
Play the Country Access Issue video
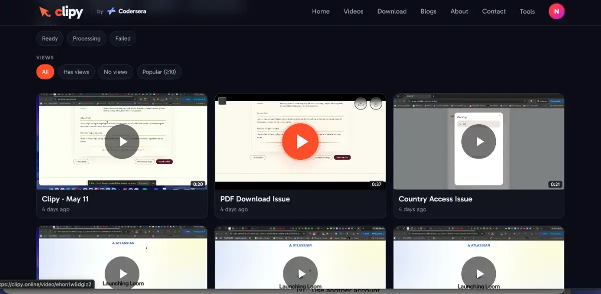pyautogui.click(x=479, y=142)
